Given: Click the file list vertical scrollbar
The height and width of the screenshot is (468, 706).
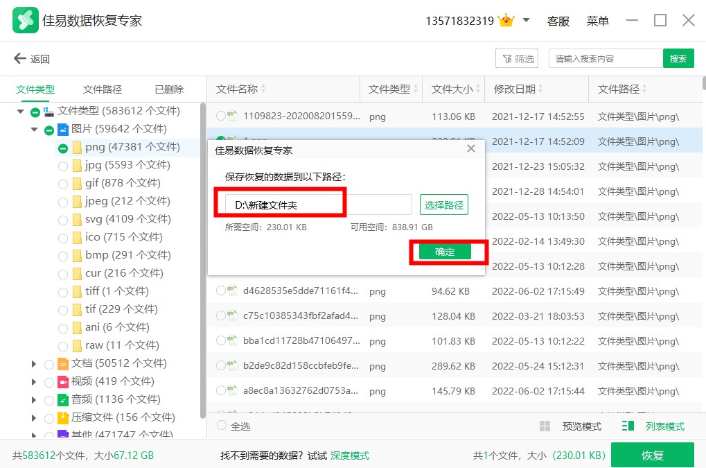Looking at the screenshot, I should coord(704,83).
